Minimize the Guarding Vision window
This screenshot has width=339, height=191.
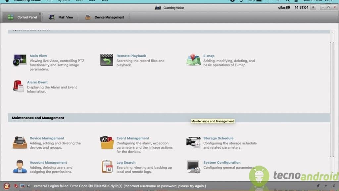pos(323,7)
